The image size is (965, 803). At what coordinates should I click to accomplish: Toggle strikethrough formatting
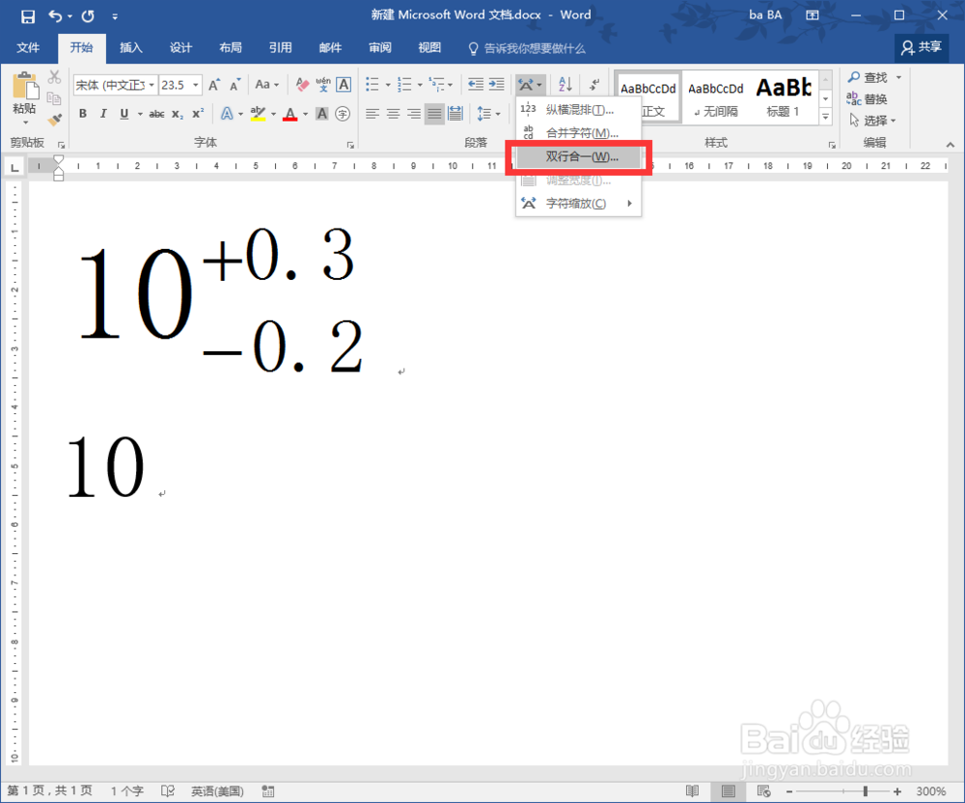point(158,113)
